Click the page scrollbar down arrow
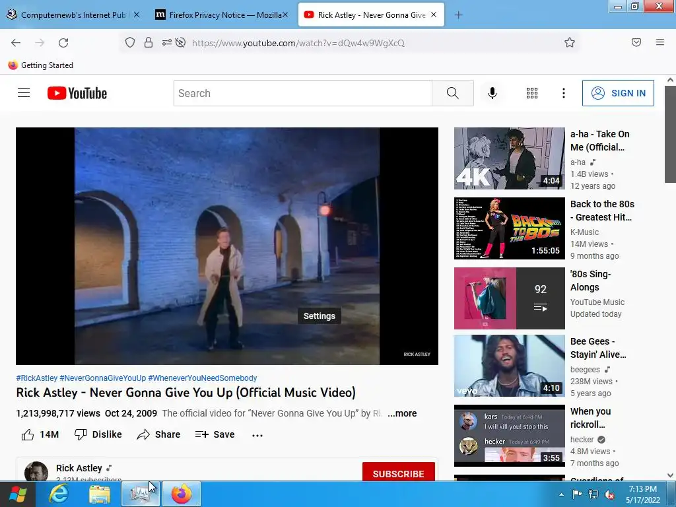Image resolution: width=676 pixels, height=507 pixels. 670,475
